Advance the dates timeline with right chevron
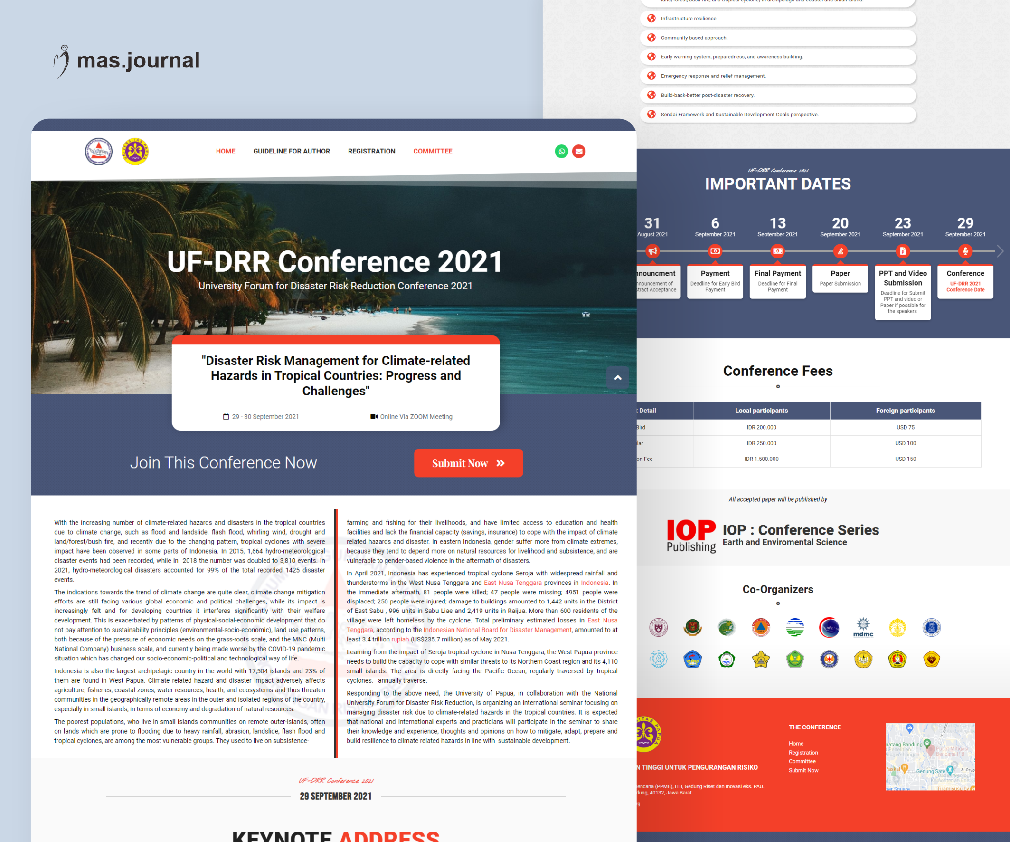The height and width of the screenshot is (842, 1010). (1001, 251)
